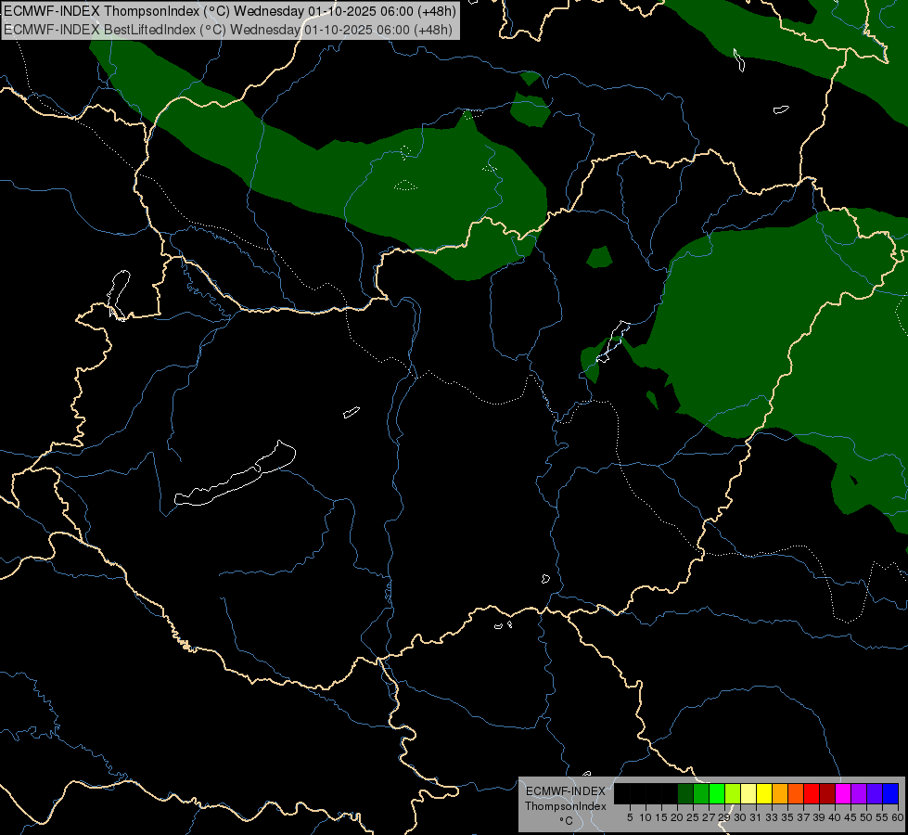Click the legend scale value "25"
The height and width of the screenshot is (835, 908).
coord(693,817)
